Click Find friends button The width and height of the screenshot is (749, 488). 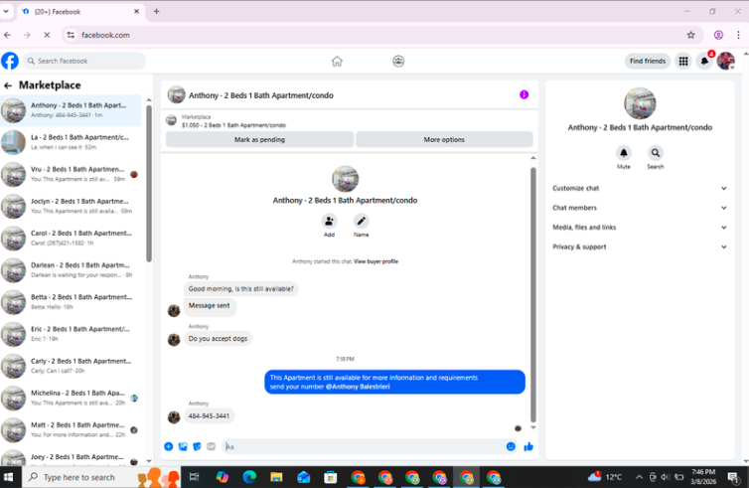click(648, 62)
